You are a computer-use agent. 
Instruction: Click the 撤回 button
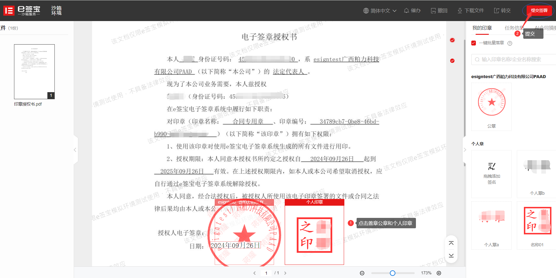point(439,11)
